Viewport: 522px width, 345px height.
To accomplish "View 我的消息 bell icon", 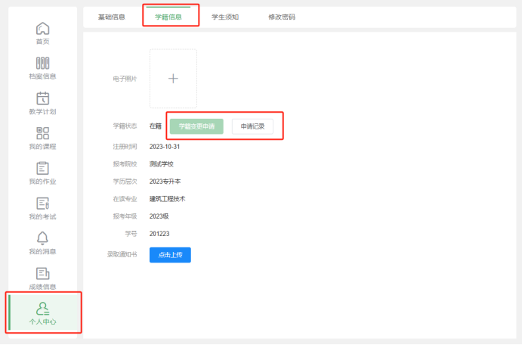I will tap(42, 238).
